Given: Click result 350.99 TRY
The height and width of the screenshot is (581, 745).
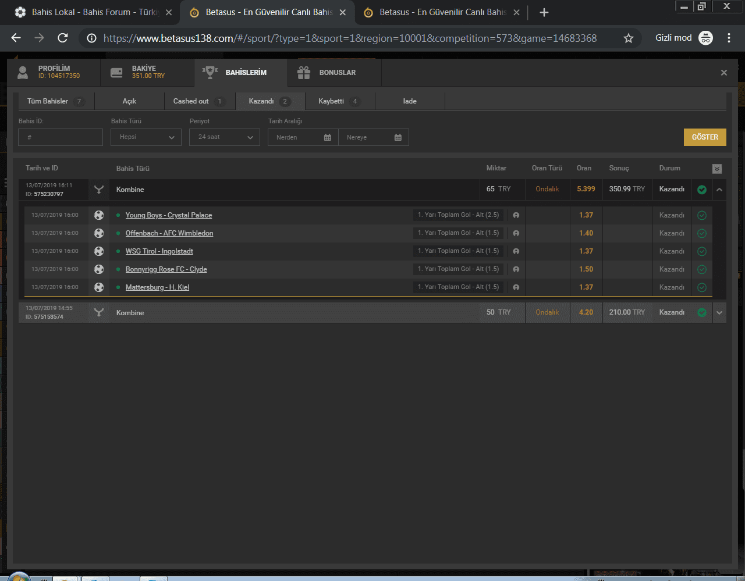Looking at the screenshot, I should click(627, 189).
